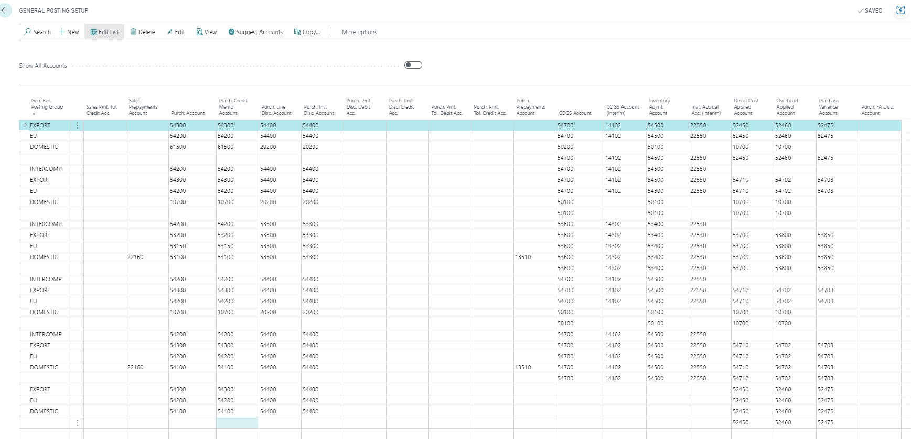Image resolution: width=911 pixels, height=439 pixels.
Task: Click the Suggest Accounts checkmark icon
Action: 231,32
